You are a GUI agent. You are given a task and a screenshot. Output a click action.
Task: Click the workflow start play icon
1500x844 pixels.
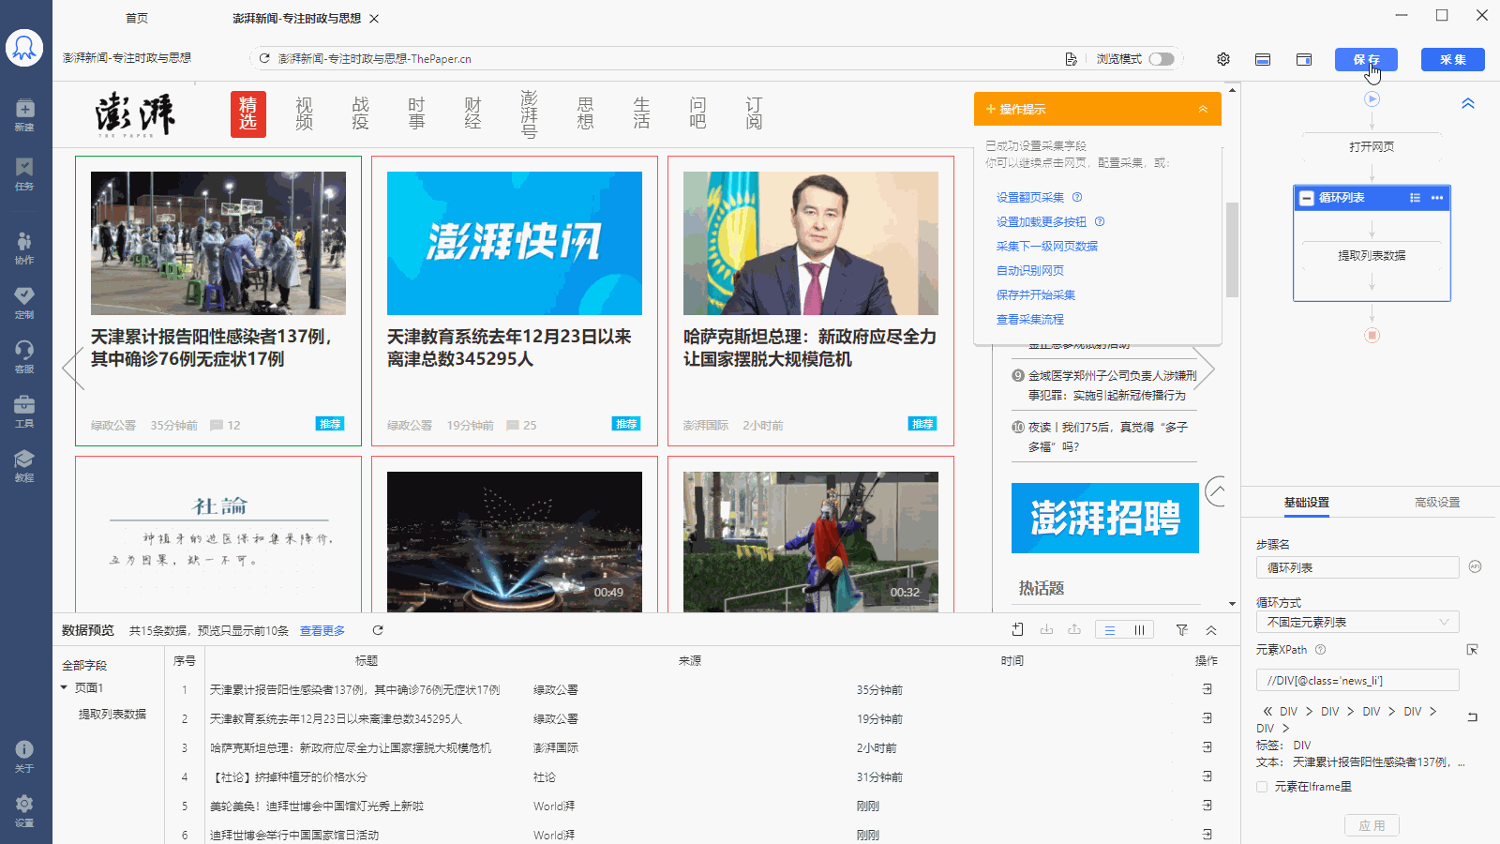tap(1372, 98)
